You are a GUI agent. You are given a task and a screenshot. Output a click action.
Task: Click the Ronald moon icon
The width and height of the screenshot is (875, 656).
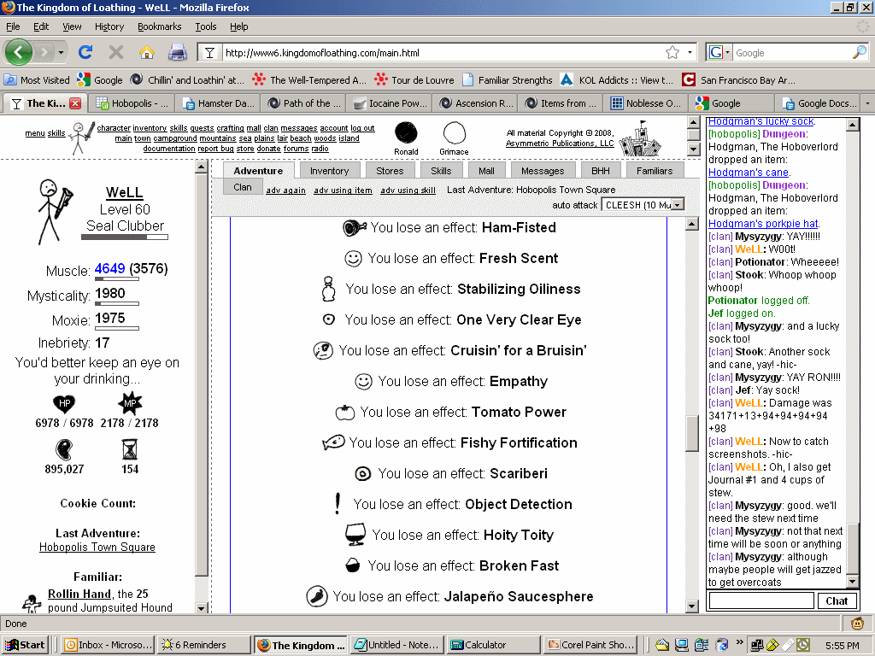pyautogui.click(x=406, y=133)
